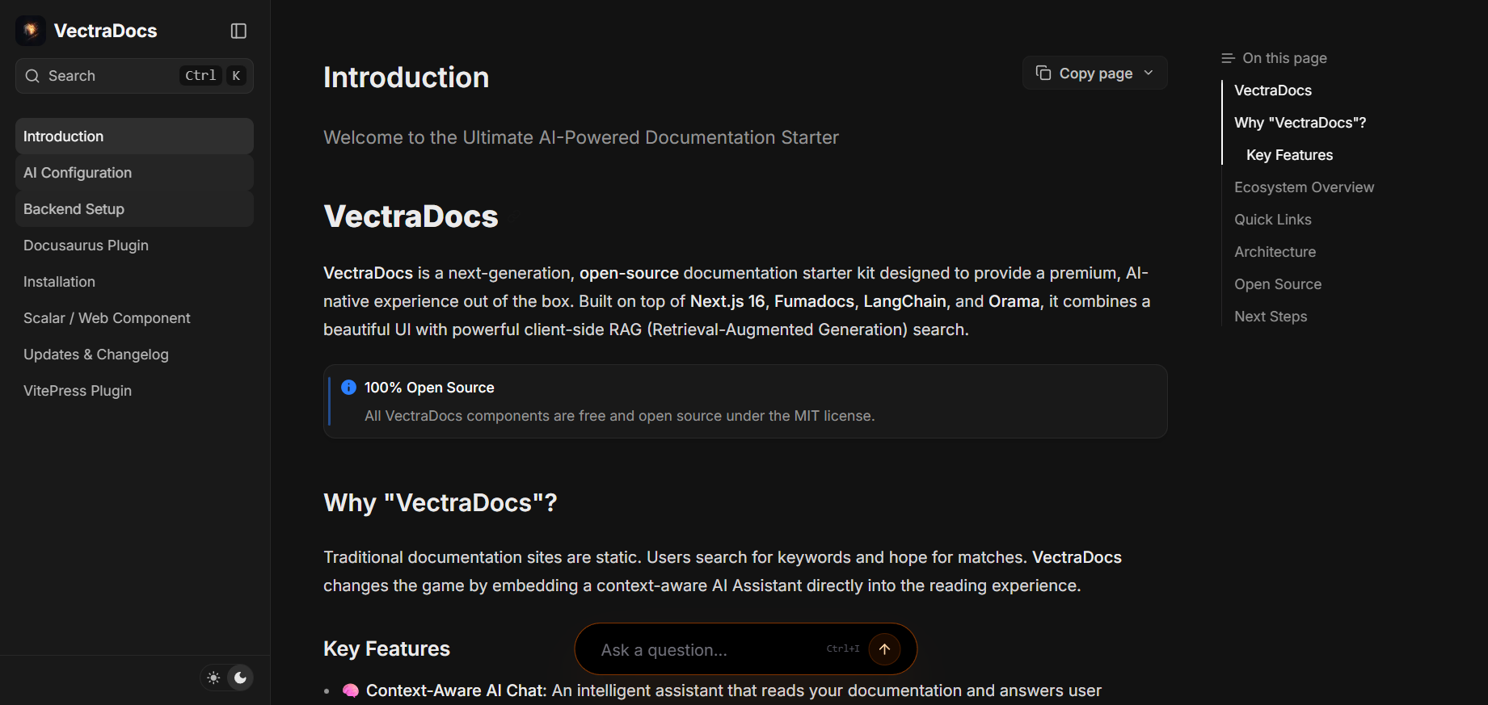The image size is (1488, 705).
Task: Click the search magnifier icon
Action: click(32, 76)
